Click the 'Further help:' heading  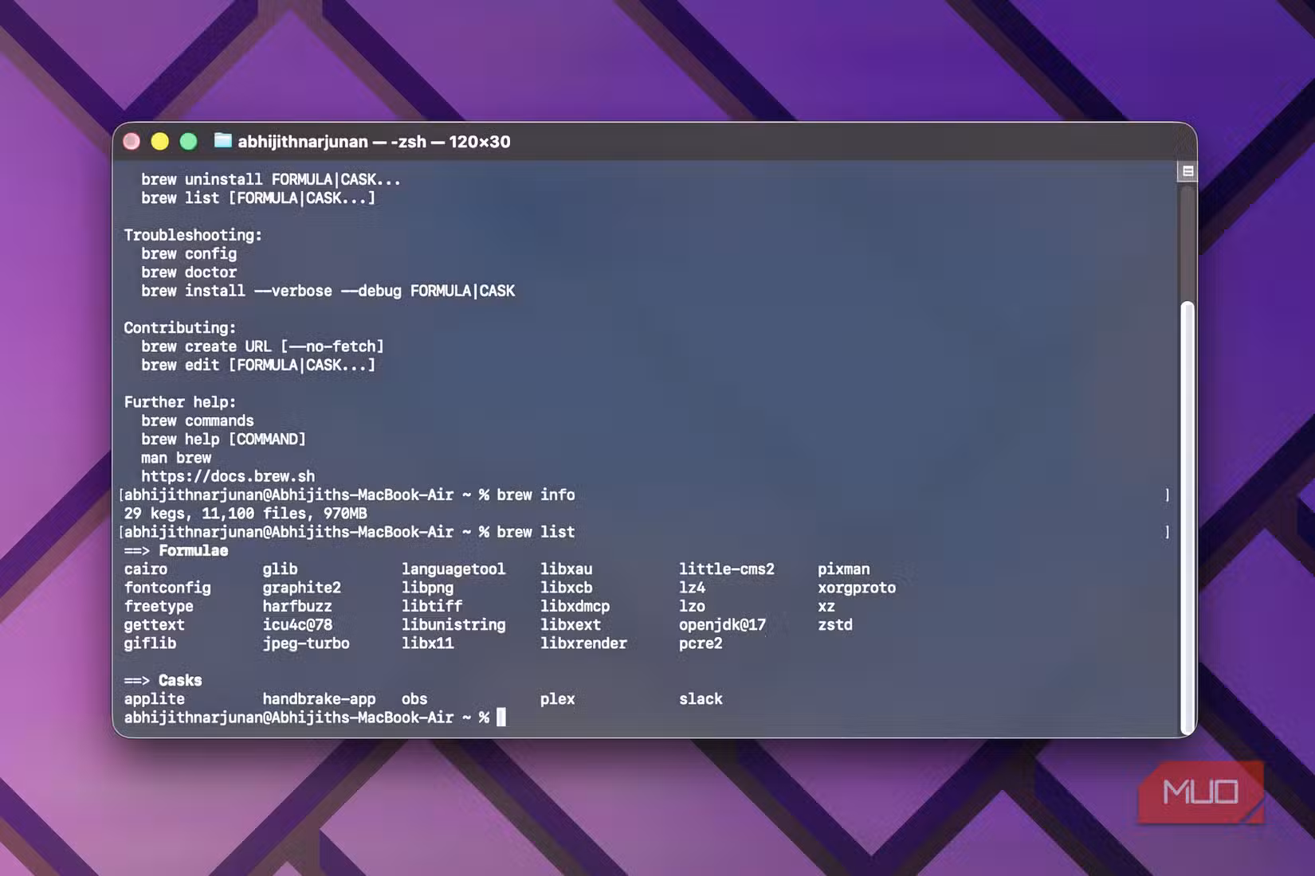[179, 402]
